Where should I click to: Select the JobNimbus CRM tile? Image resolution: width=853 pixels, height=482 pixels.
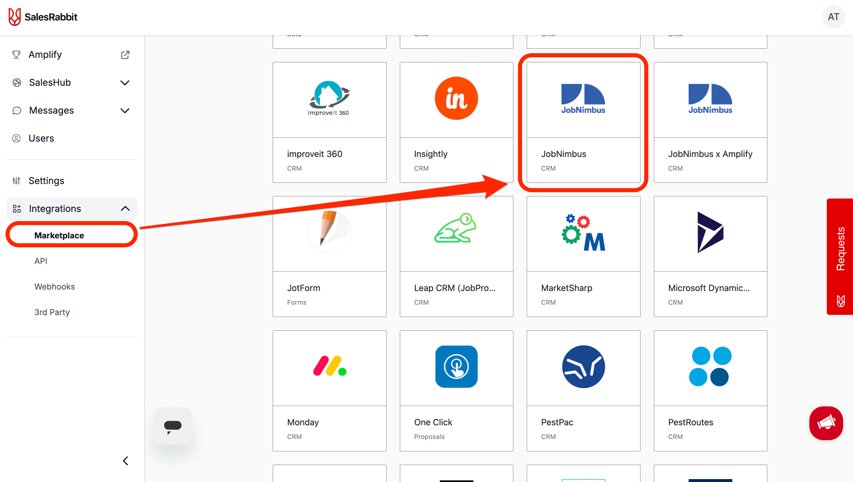point(583,122)
